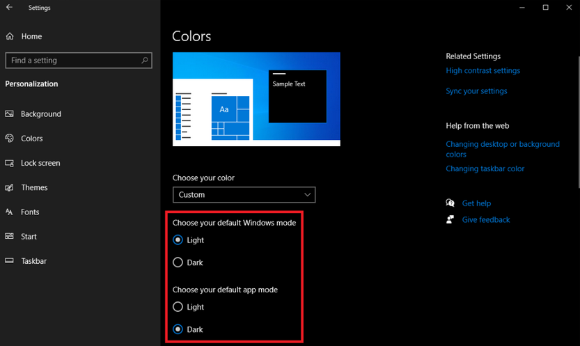The width and height of the screenshot is (580, 346).
Task: Select Light for default app mode
Action: 178,307
